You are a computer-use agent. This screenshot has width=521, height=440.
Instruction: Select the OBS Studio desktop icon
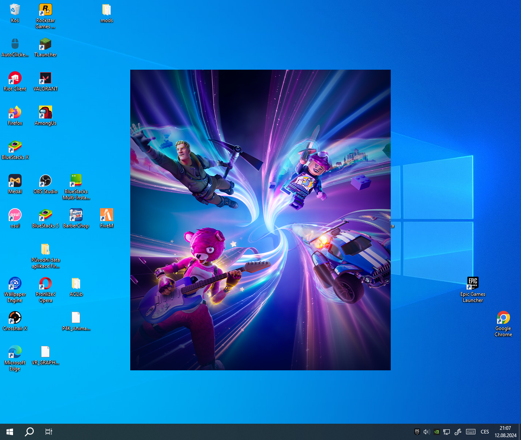point(45,181)
